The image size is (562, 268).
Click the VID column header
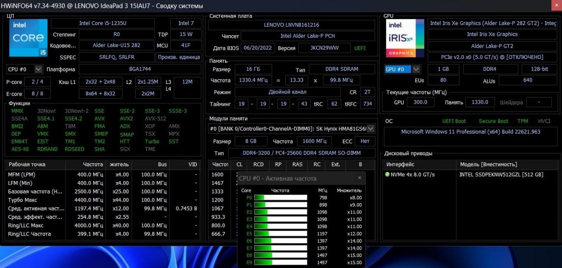click(x=193, y=164)
